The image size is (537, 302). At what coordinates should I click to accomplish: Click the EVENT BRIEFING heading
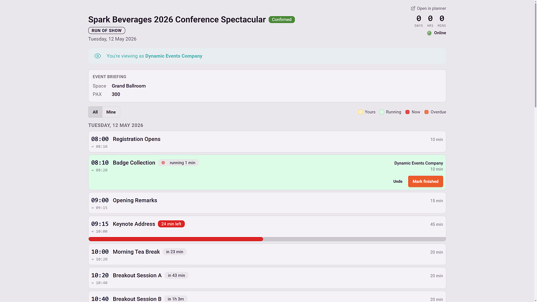click(x=109, y=77)
